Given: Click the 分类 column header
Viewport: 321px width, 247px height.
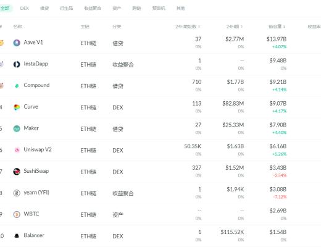Looking at the screenshot, I should [x=117, y=27].
